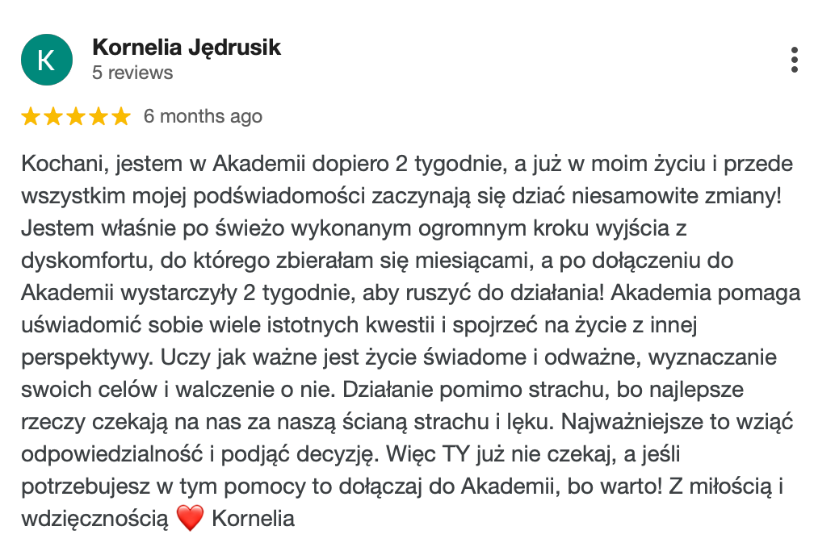Click the fifth gold rating star
The image size is (835, 547).
tap(120, 117)
